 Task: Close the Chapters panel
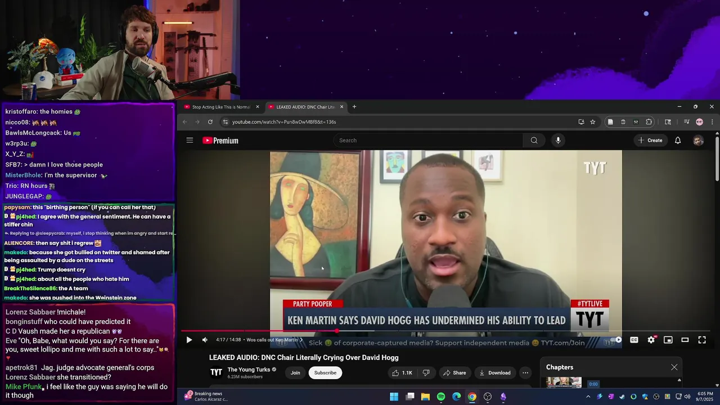click(x=674, y=367)
